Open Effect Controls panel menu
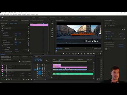Screen dimensions: 127x95 click(30, 20)
